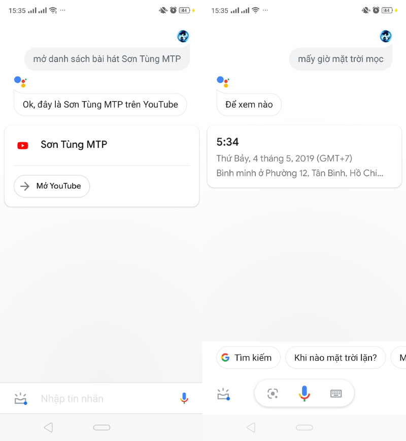Tap the Nhập tin nhắn input field
This screenshot has width=406, height=441.
click(x=72, y=398)
